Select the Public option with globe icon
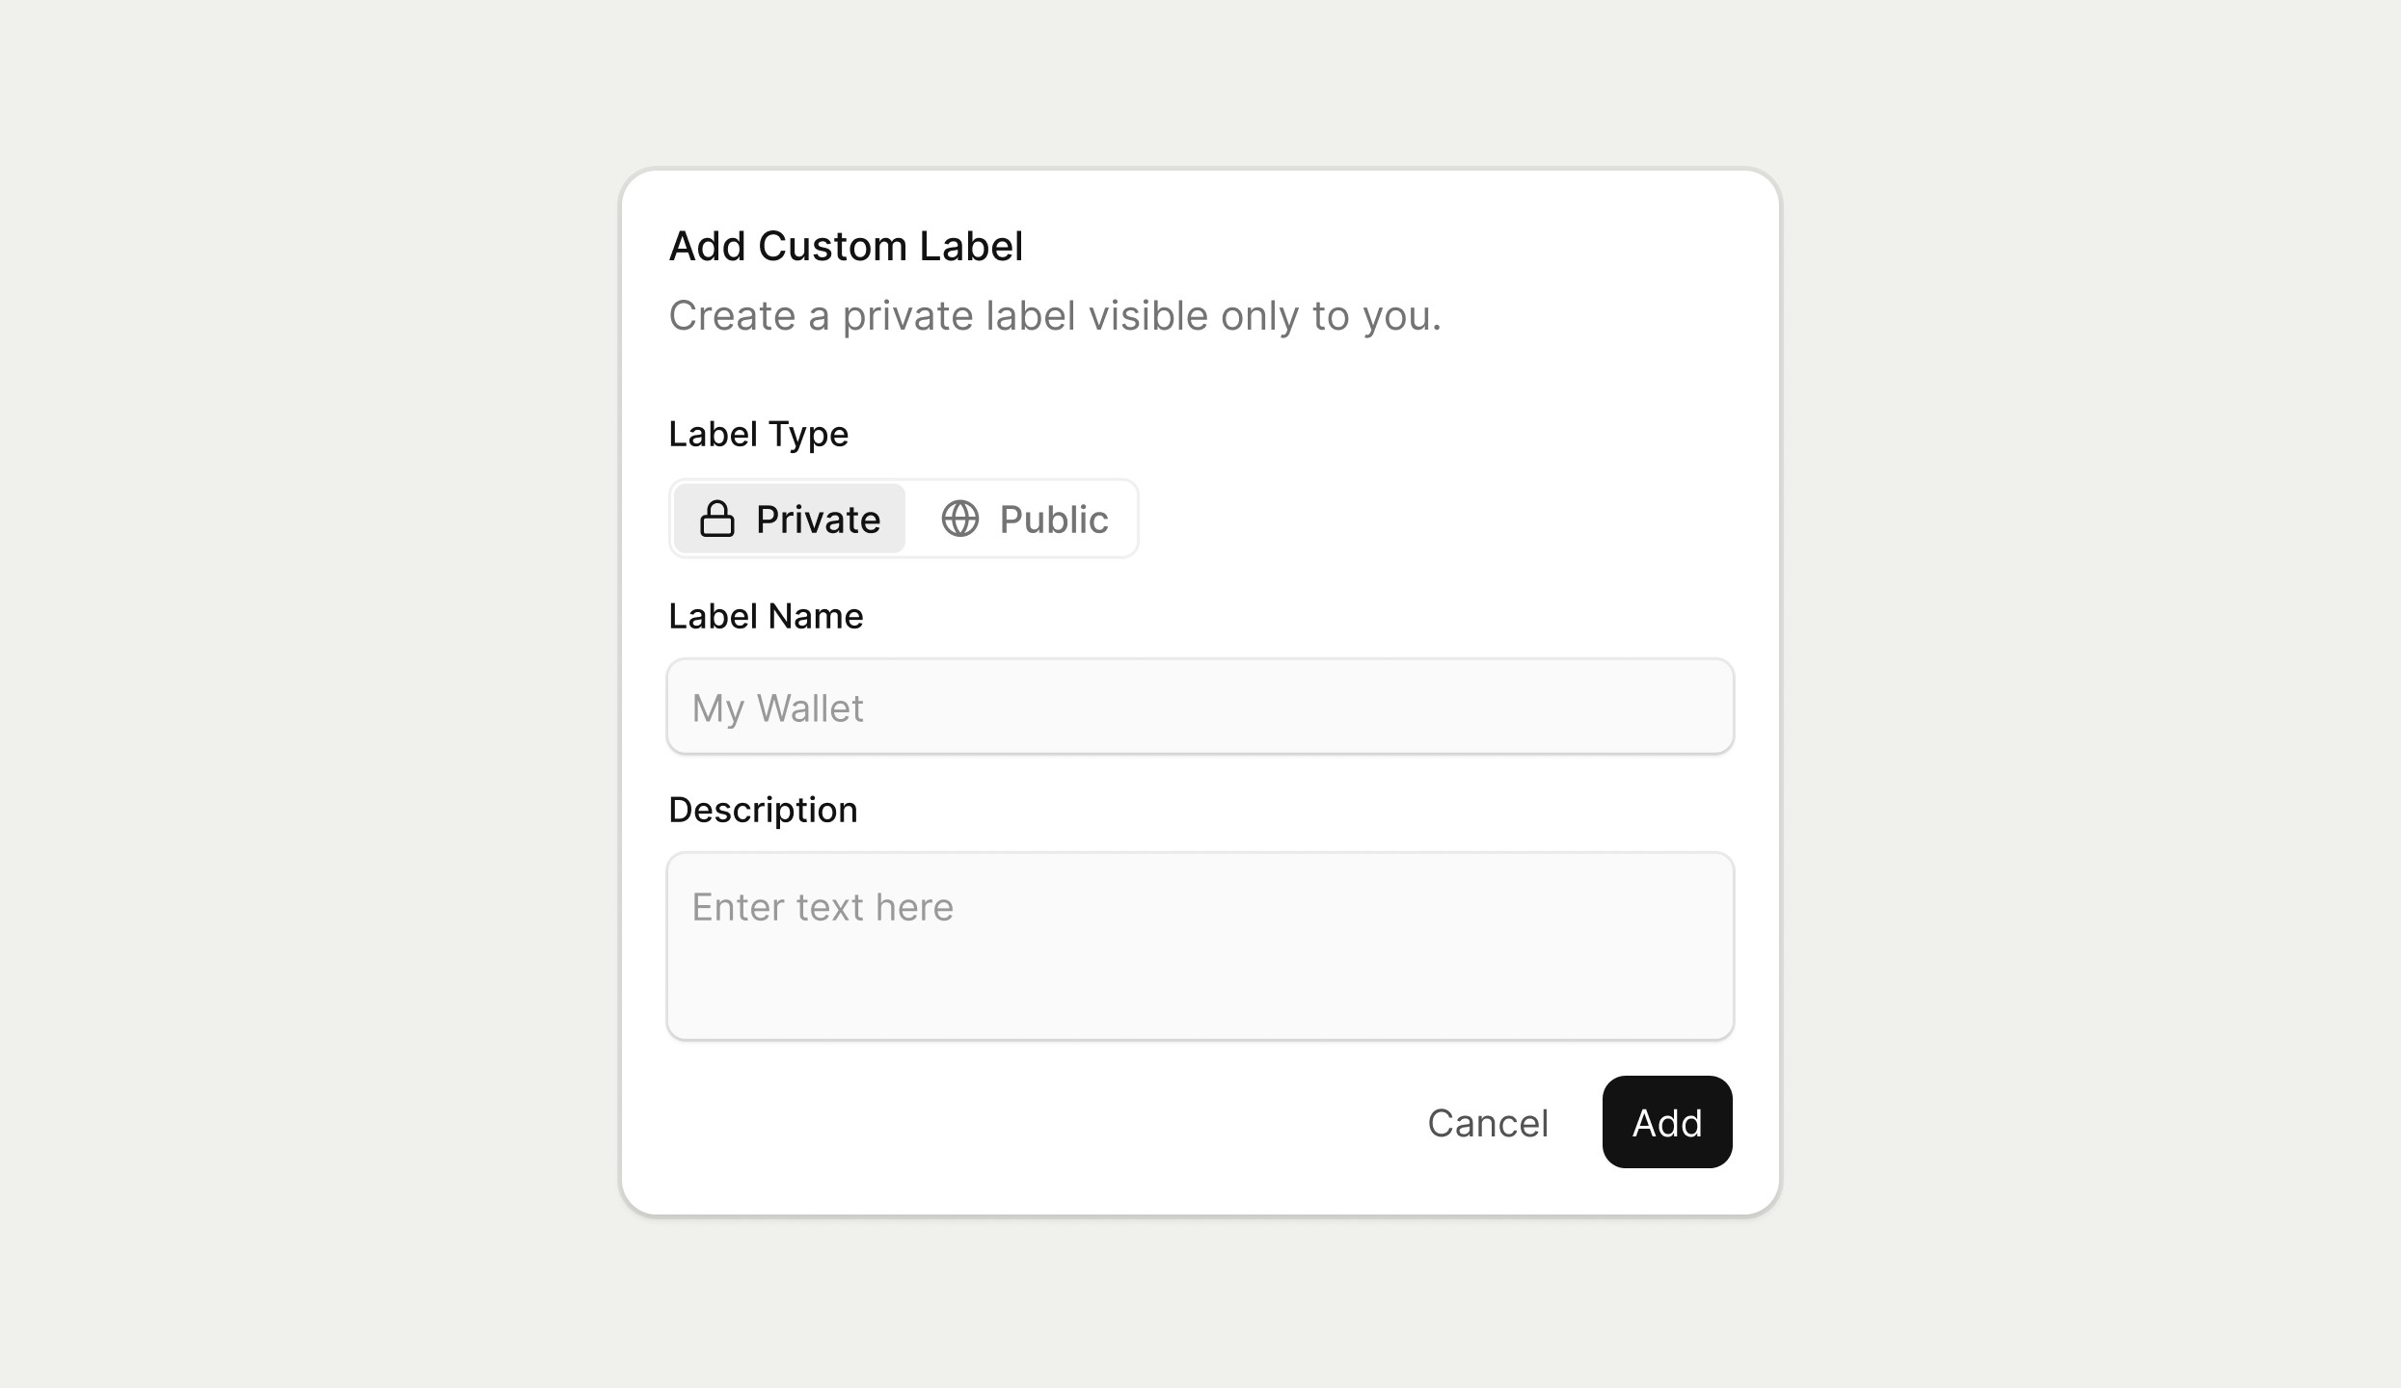Image resolution: width=2401 pixels, height=1388 pixels. coord(1022,519)
